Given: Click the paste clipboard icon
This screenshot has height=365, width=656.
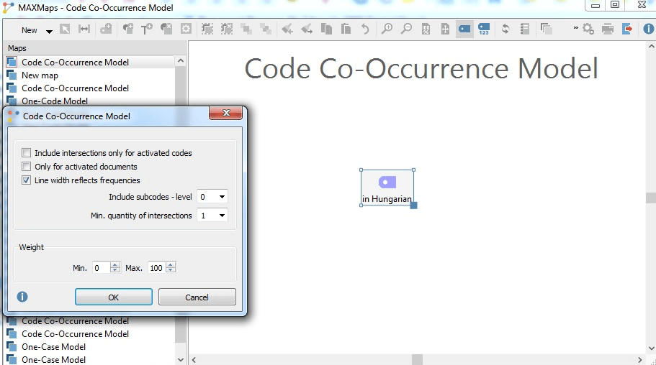Looking at the screenshot, I should point(346,29).
